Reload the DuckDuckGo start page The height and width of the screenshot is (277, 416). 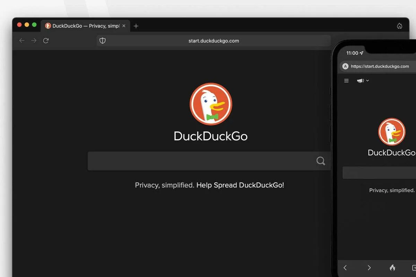tap(46, 41)
